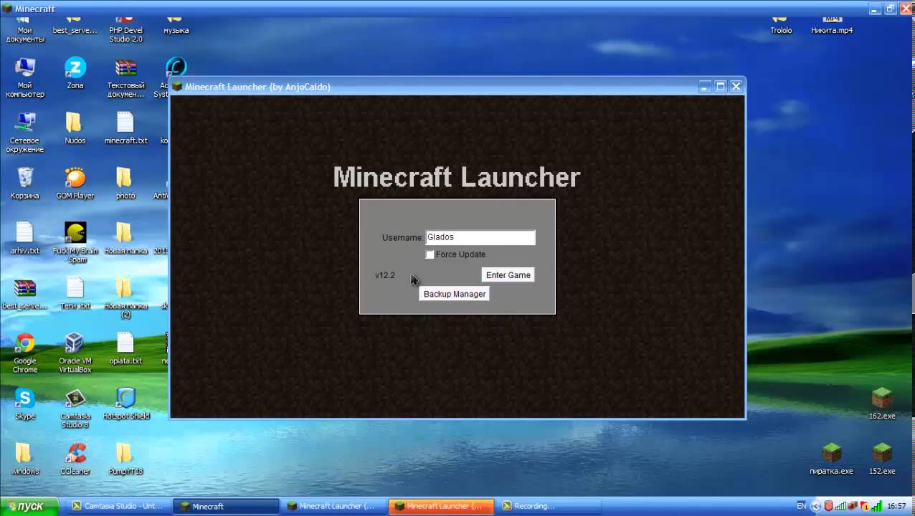Switch to Camtasia Studio taskbar button
Image resolution: width=915 pixels, height=516 pixels.
(x=118, y=506)
